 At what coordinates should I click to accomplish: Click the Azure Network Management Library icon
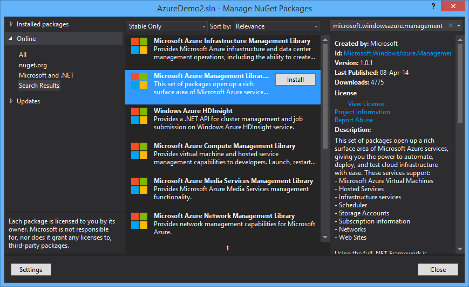click(x=139, y=221)
